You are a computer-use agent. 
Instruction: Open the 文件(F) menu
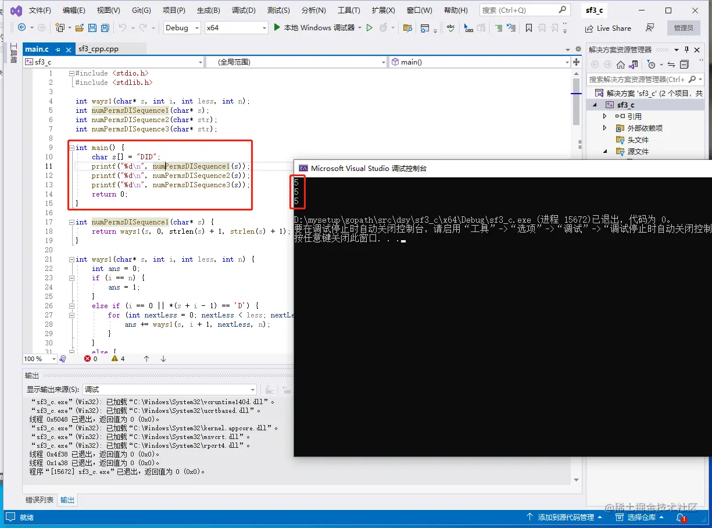[40, 10]
